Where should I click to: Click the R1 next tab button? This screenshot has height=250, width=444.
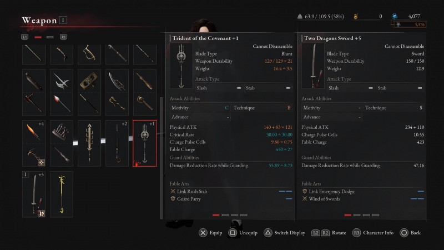pos(63,37)
